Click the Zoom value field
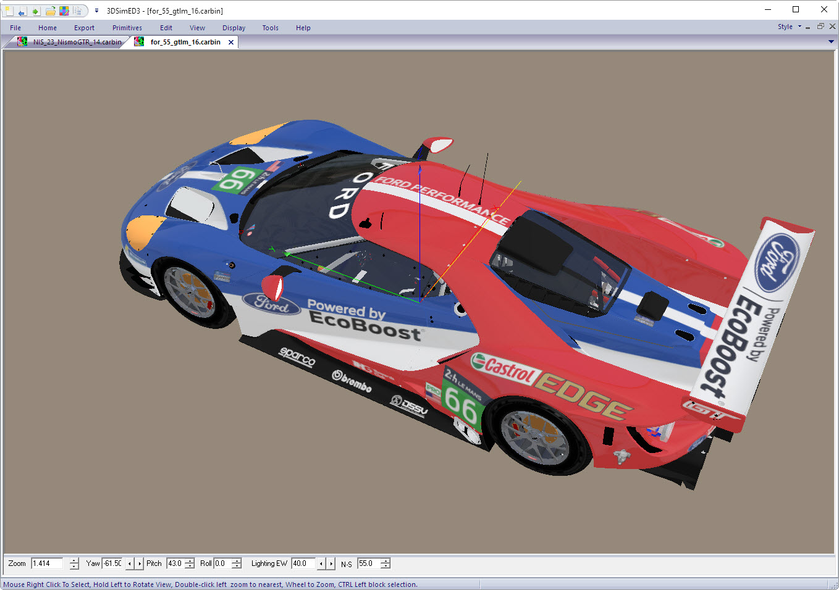This screenshot has width=839, height=590. point(48,563)
